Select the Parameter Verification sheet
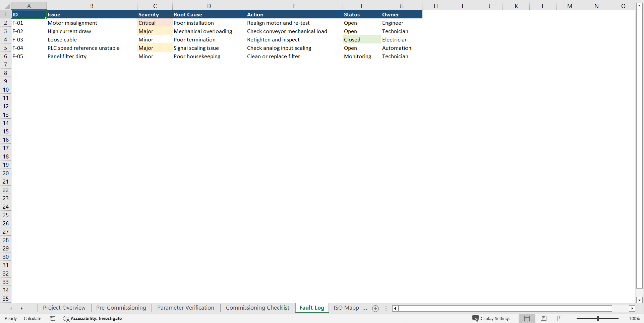644x323 pixels. (185, 308)
